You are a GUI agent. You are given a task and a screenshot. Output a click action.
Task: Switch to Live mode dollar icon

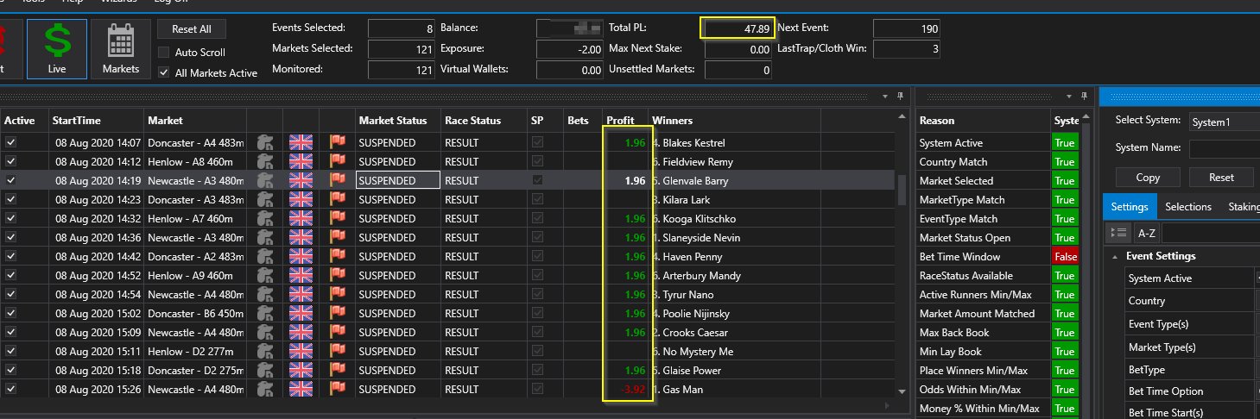[57, 48]
